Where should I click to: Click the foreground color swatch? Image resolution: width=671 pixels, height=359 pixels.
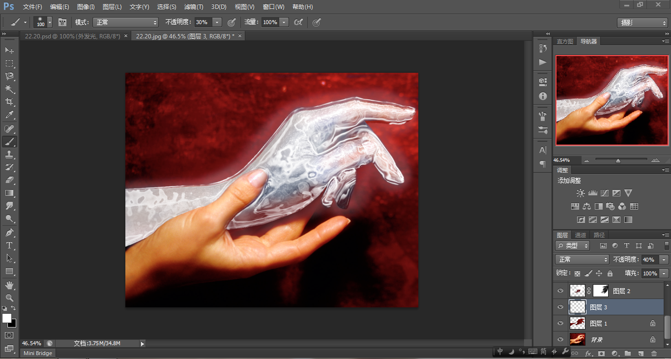pos(7,318)
